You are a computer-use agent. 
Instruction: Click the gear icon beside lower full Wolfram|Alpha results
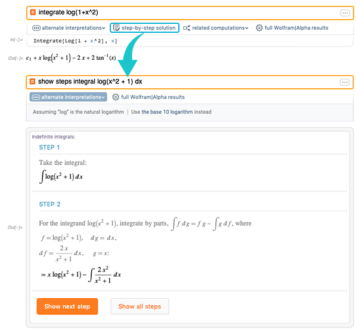click(x=116, y=97)
